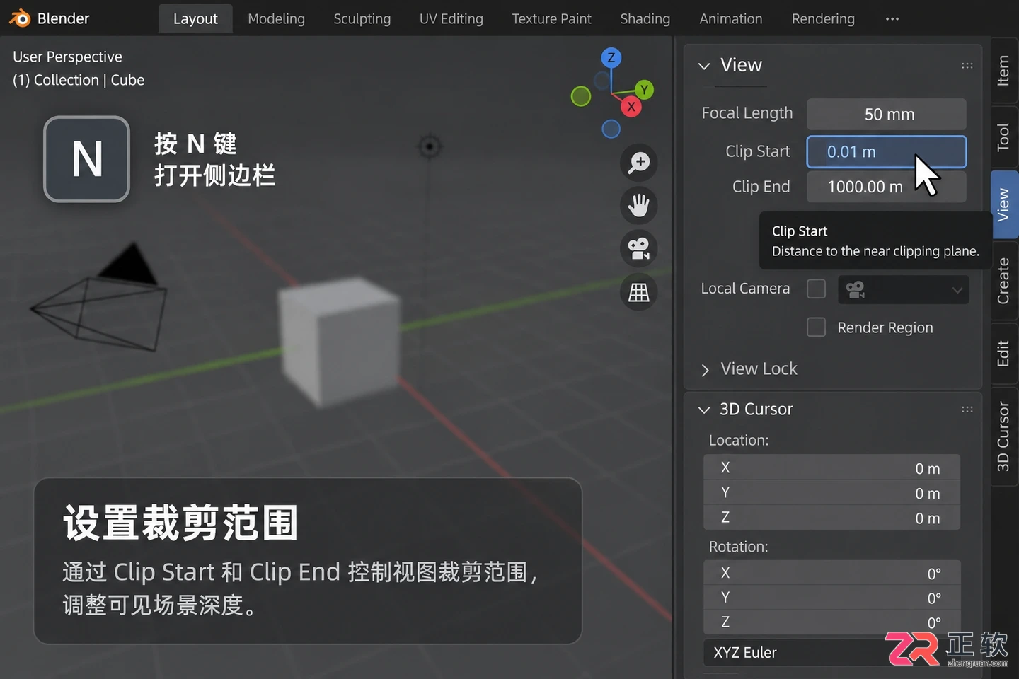Enable the Render Region checkbox
The image size is (1019, 679).
coord(817,327)
